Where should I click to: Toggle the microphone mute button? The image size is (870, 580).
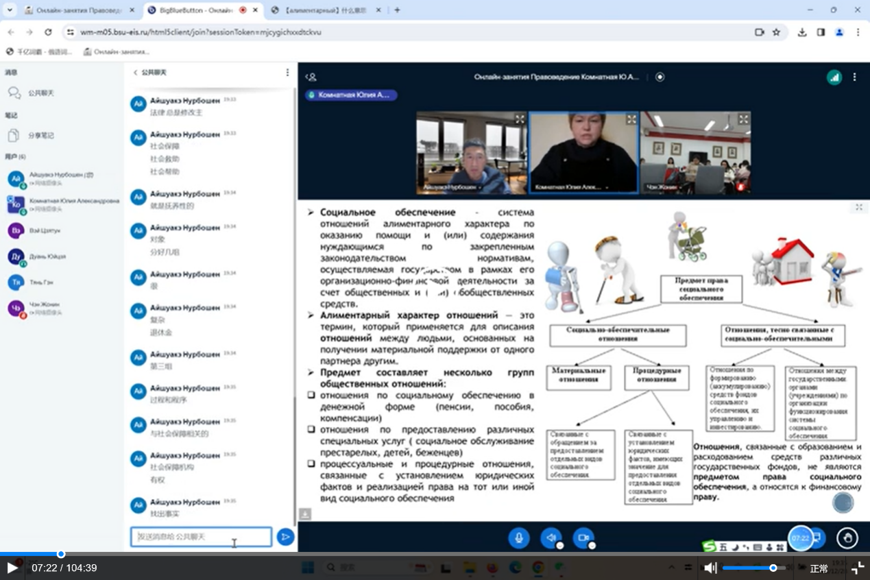pos(518,538)
